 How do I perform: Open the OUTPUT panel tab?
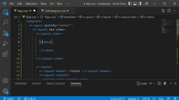pos(36,84)
